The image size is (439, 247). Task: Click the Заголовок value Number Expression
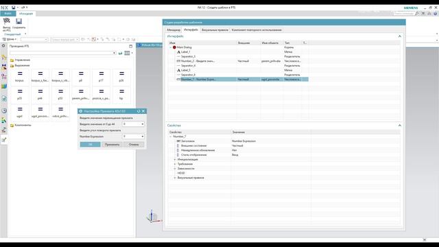click(244, 141)
